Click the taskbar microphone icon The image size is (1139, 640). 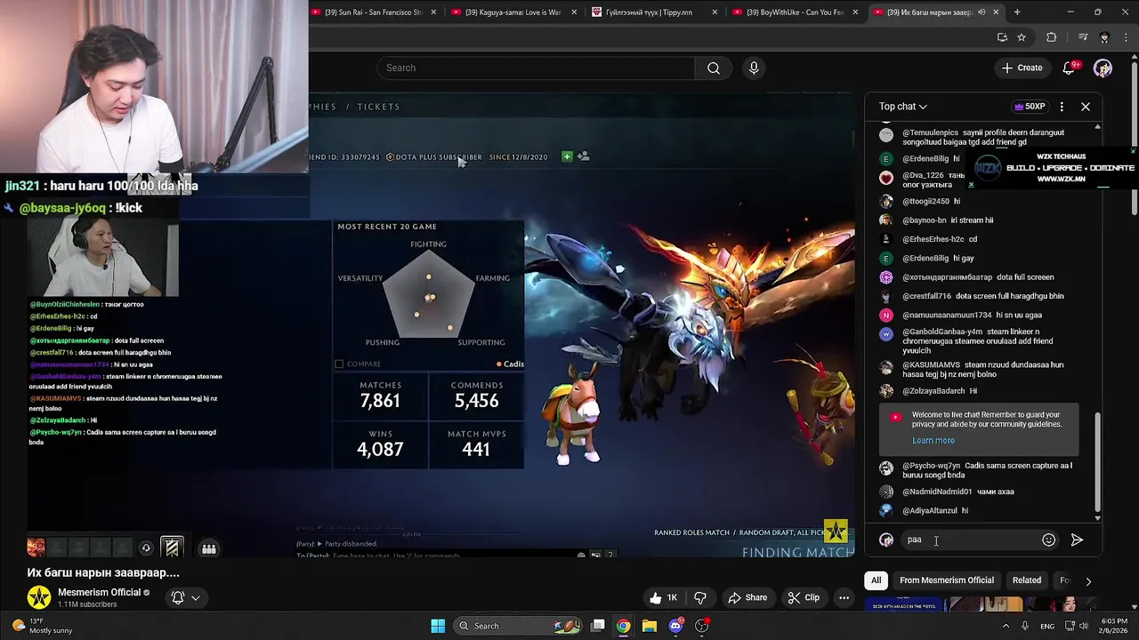click(x=1026, y=626)
